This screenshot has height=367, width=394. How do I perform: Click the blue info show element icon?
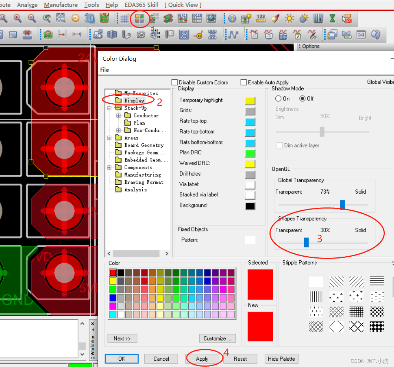(x=232, y=18)
